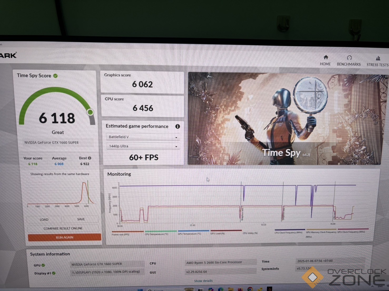The width and height of the screenshot is (389, 291).
Task: Click the green check next to Display #1
Action: tap(54, 273)
